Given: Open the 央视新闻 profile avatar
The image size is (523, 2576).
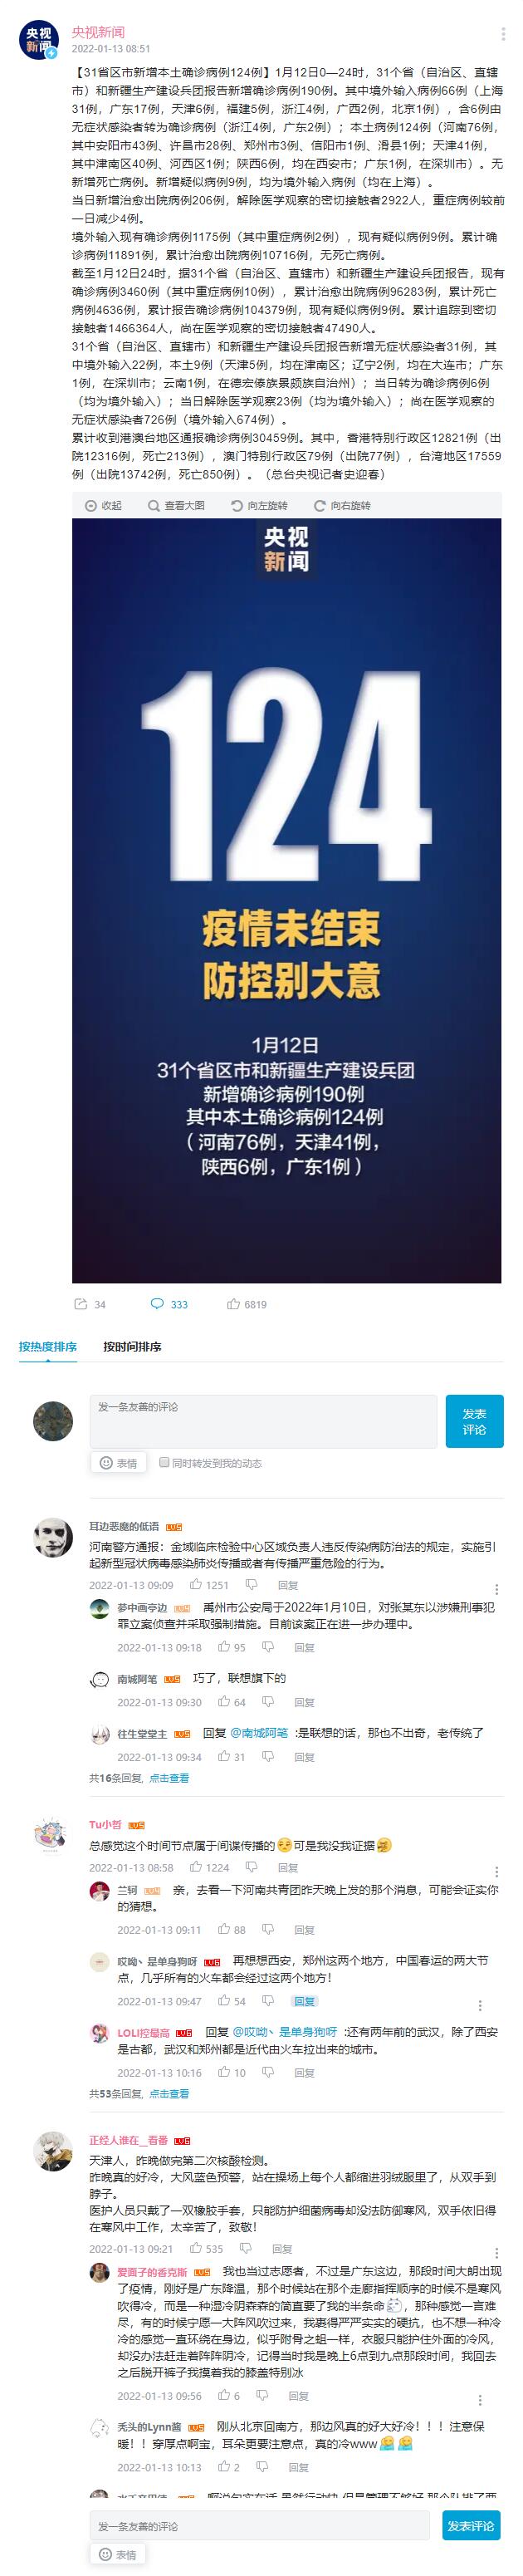Looking at the screenshot, I should pos(39,39).
